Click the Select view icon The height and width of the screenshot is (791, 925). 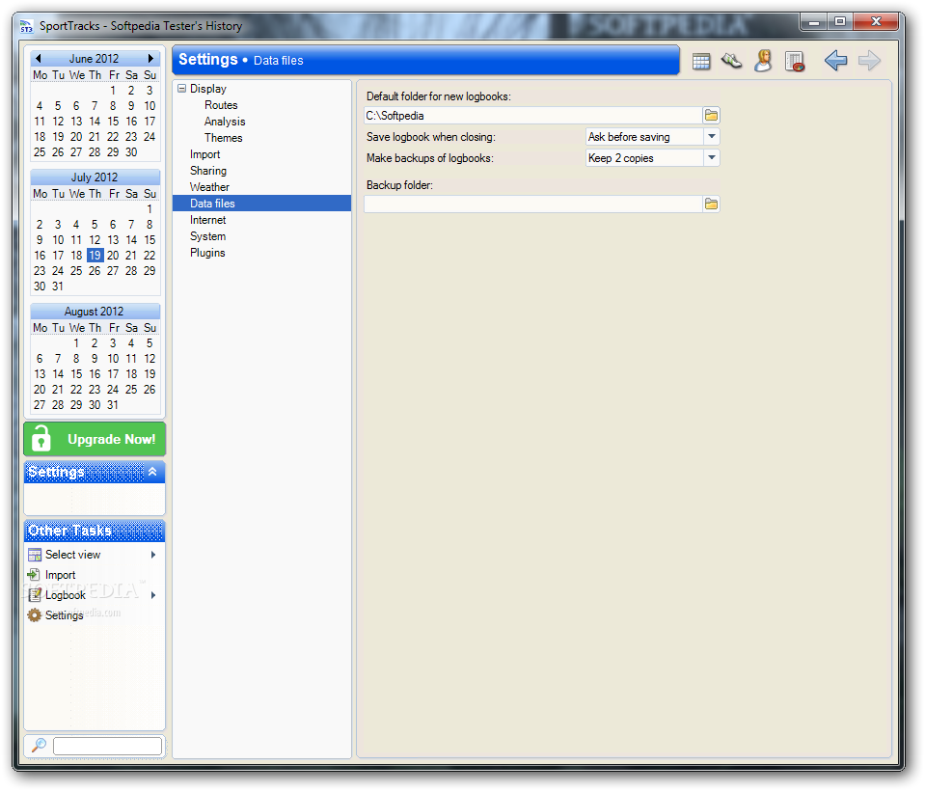tap(35, 555)
